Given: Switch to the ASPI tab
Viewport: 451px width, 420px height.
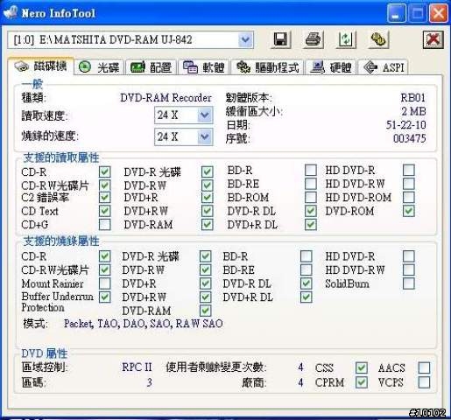Looking at the screenshot, I should [x=383, y=67].
